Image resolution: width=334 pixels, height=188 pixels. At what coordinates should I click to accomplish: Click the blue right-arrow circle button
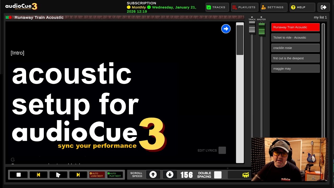226,29
